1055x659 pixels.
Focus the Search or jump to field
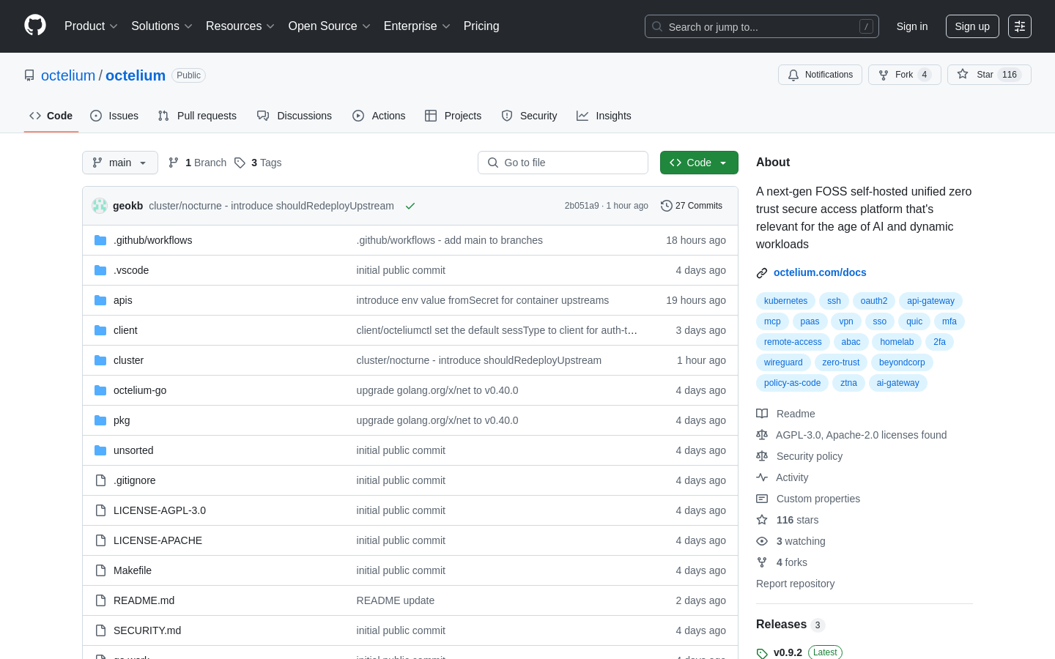click(x=762, y=26)
